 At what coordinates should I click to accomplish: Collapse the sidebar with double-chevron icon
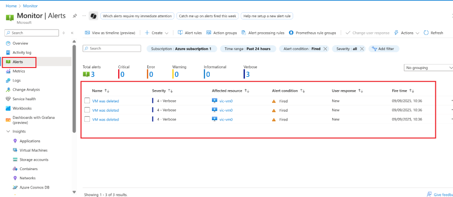click(x=72, y=33)
